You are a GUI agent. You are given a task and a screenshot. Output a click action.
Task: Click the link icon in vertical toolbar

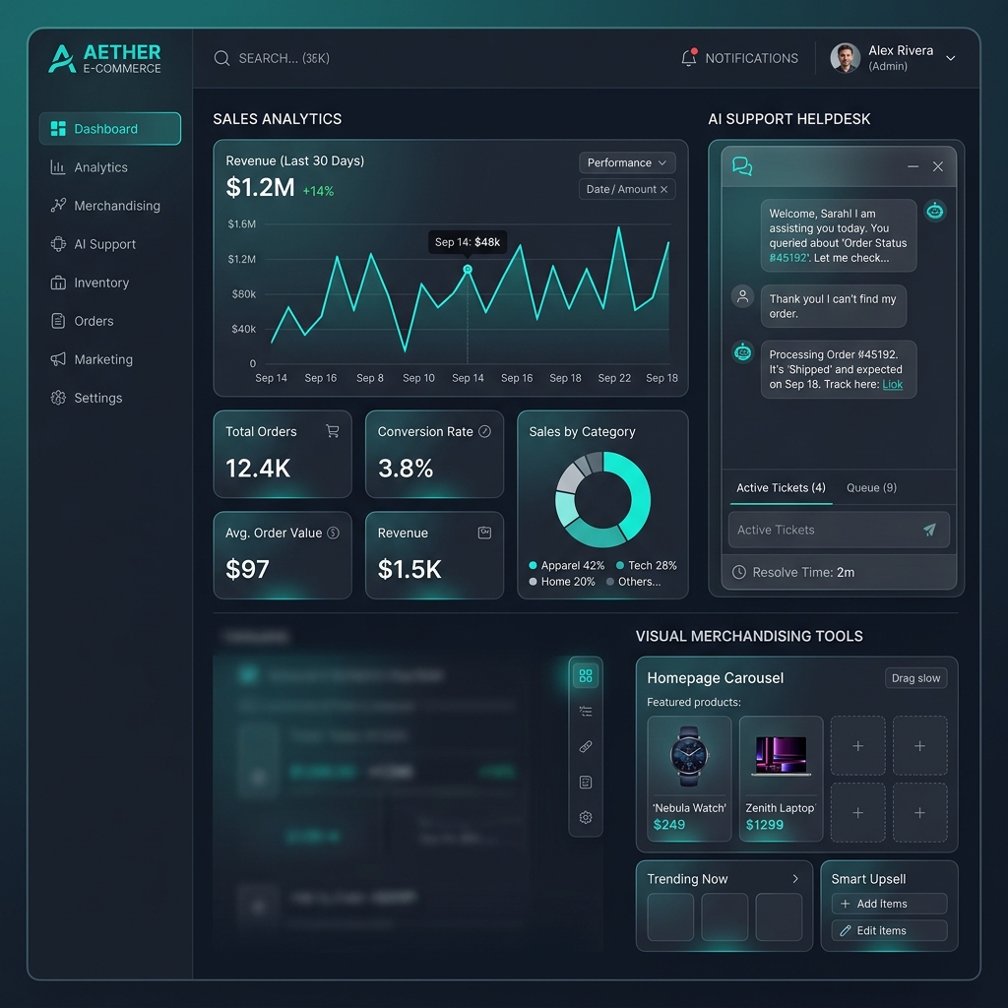(x=586, y=746)
